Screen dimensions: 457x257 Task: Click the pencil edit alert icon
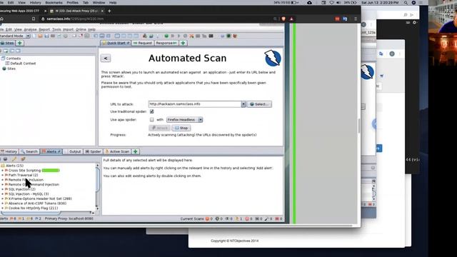[14, 159]
